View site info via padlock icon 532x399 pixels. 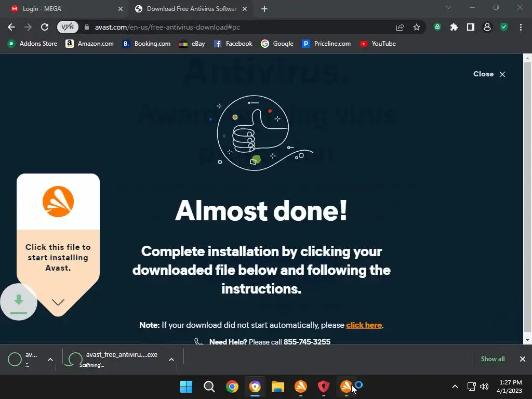[x=87, y=27]
